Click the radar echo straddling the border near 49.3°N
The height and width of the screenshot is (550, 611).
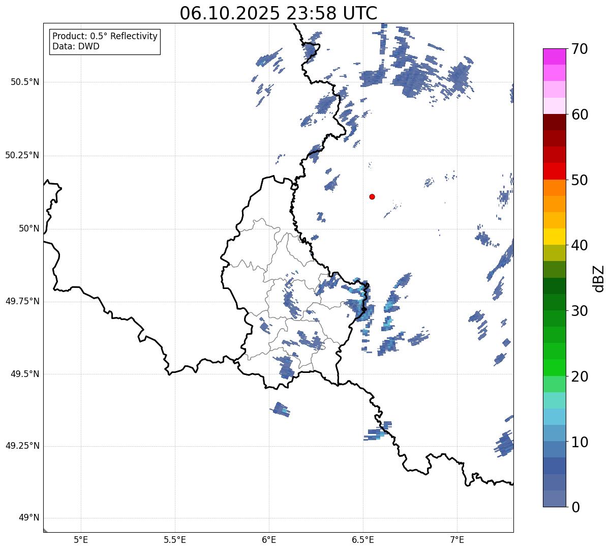378,431
